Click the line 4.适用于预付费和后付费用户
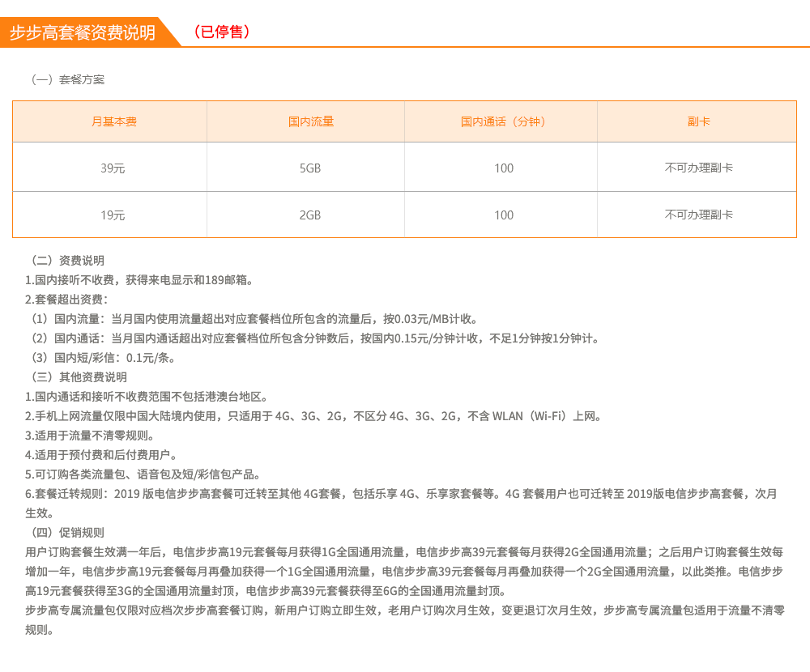The image size is (810, 672). [101, 455]
